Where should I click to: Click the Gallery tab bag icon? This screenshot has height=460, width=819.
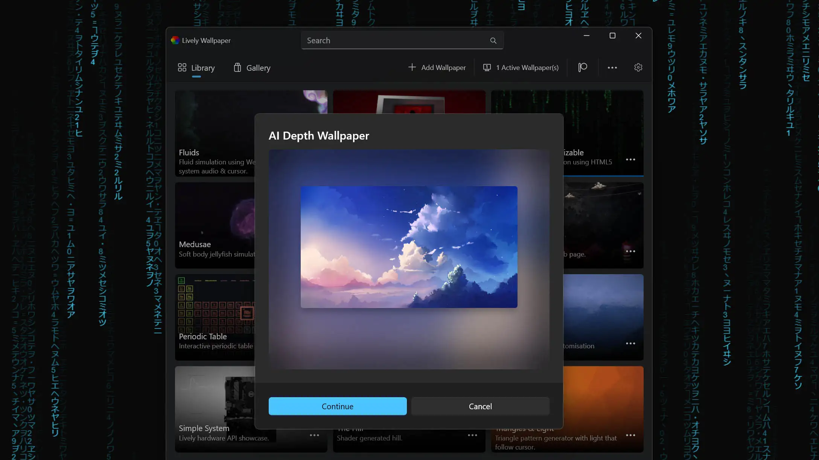click(x=237, y=68)
